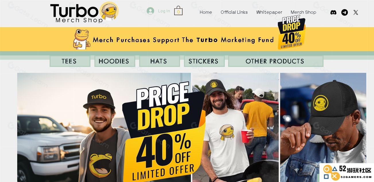Click the Turbo toad logo mascot
374x182 pixels.
109,11
